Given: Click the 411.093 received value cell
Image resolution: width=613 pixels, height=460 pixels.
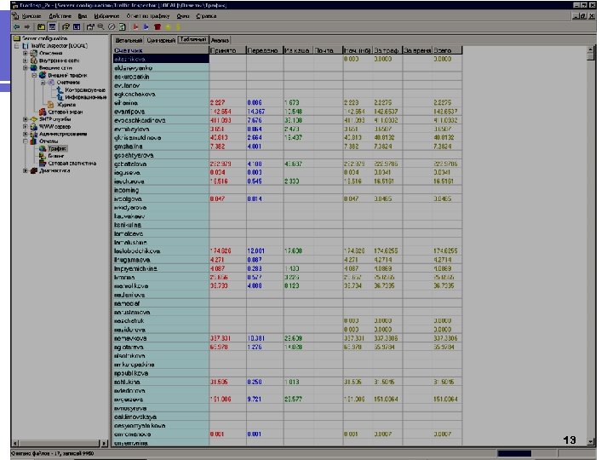Looking at the screenshot, I should [x=227, y=120].
